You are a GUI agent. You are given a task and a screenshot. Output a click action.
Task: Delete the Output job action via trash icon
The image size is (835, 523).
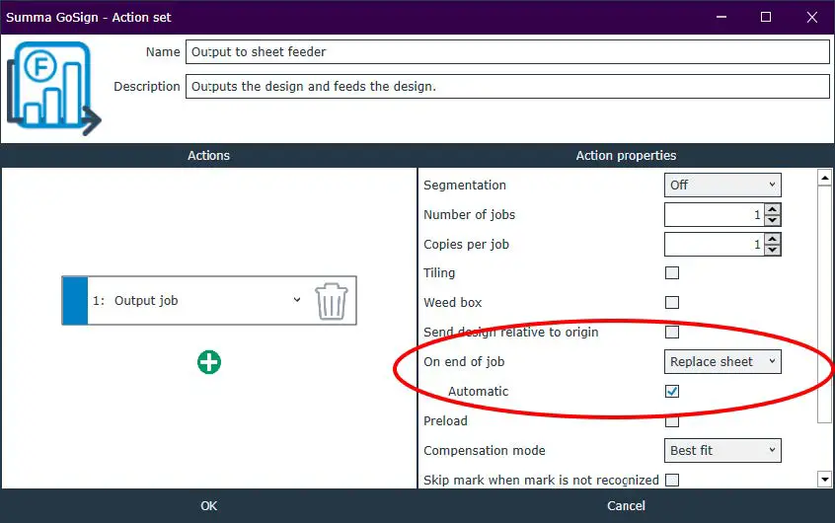pyautogui.click(x=332, y=301)
